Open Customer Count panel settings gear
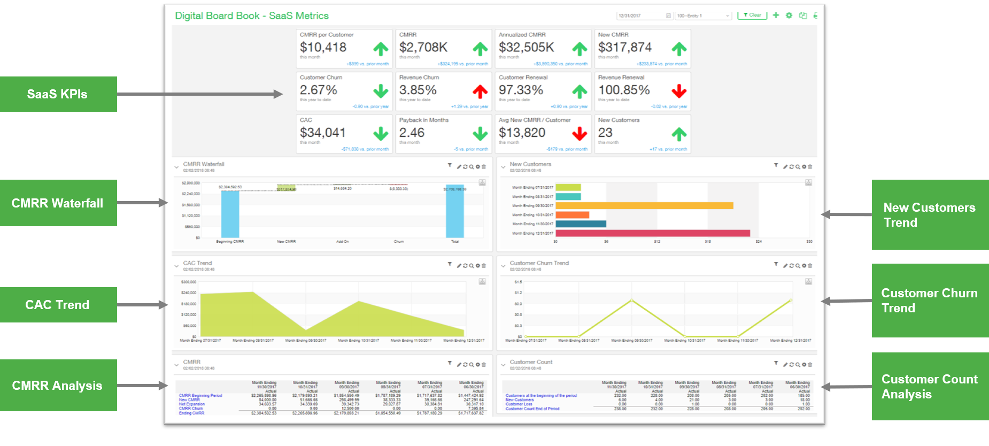Screen dimensions: 989x446 804,365
